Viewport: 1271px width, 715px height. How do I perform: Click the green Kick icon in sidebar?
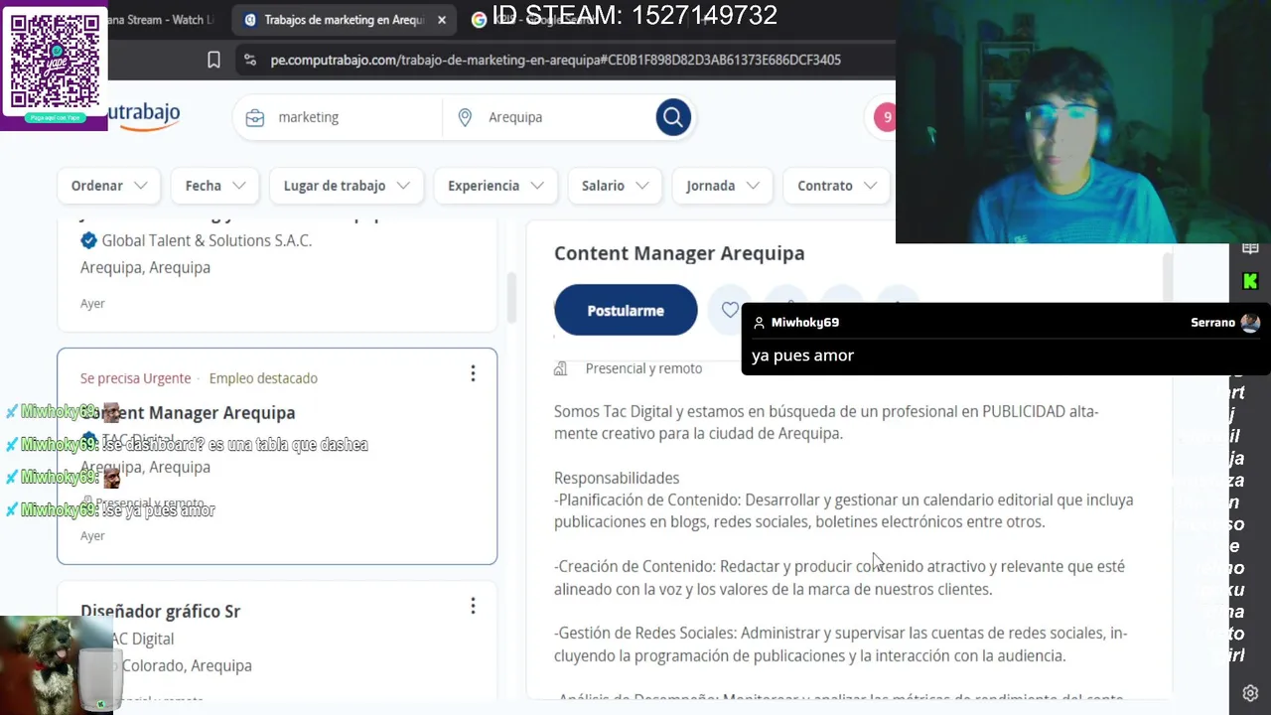click(x=1250, y=282)
